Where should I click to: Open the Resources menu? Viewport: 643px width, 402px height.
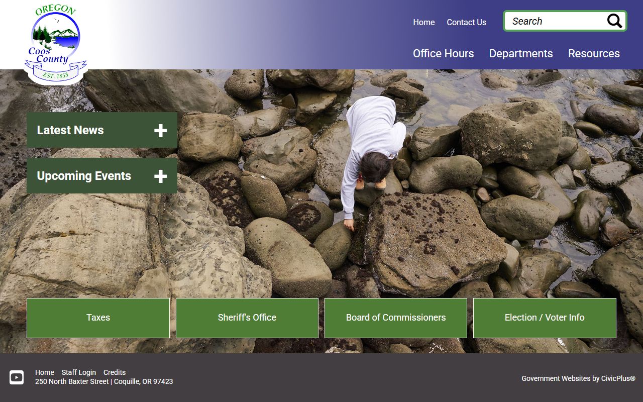point(594,53)
